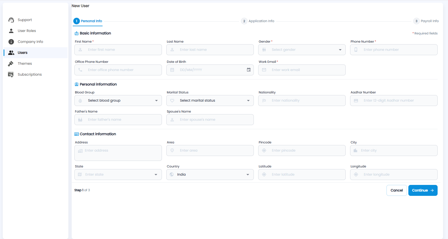Open the Date of Birth calendar picker icon
Image resolution: width=448 pixels, height=239 pixels.
coord(249,70)
